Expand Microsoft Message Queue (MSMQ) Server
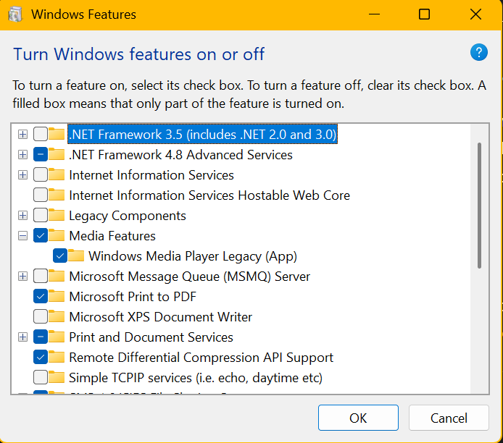This screenshot has height=443, width=503. (x=22, y=276)
